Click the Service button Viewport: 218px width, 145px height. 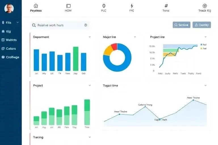tap(181, 25)
